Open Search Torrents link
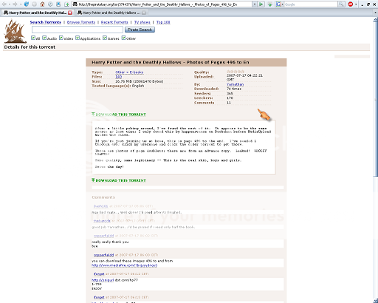This screenshot has width=378, height=303. (46, 22)
